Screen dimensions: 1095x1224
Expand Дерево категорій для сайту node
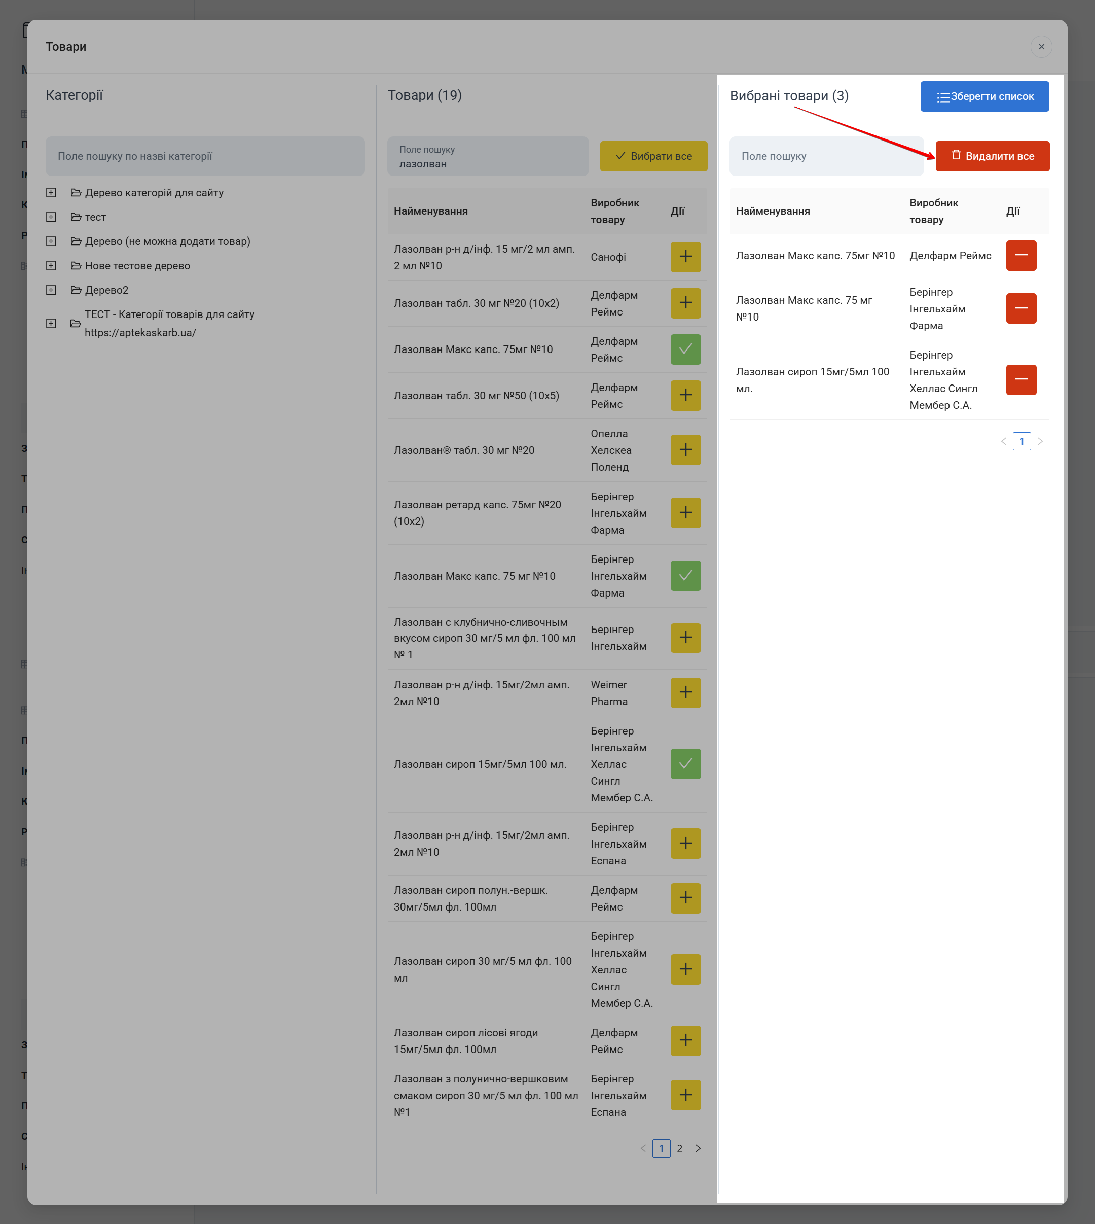pos(51,193)
